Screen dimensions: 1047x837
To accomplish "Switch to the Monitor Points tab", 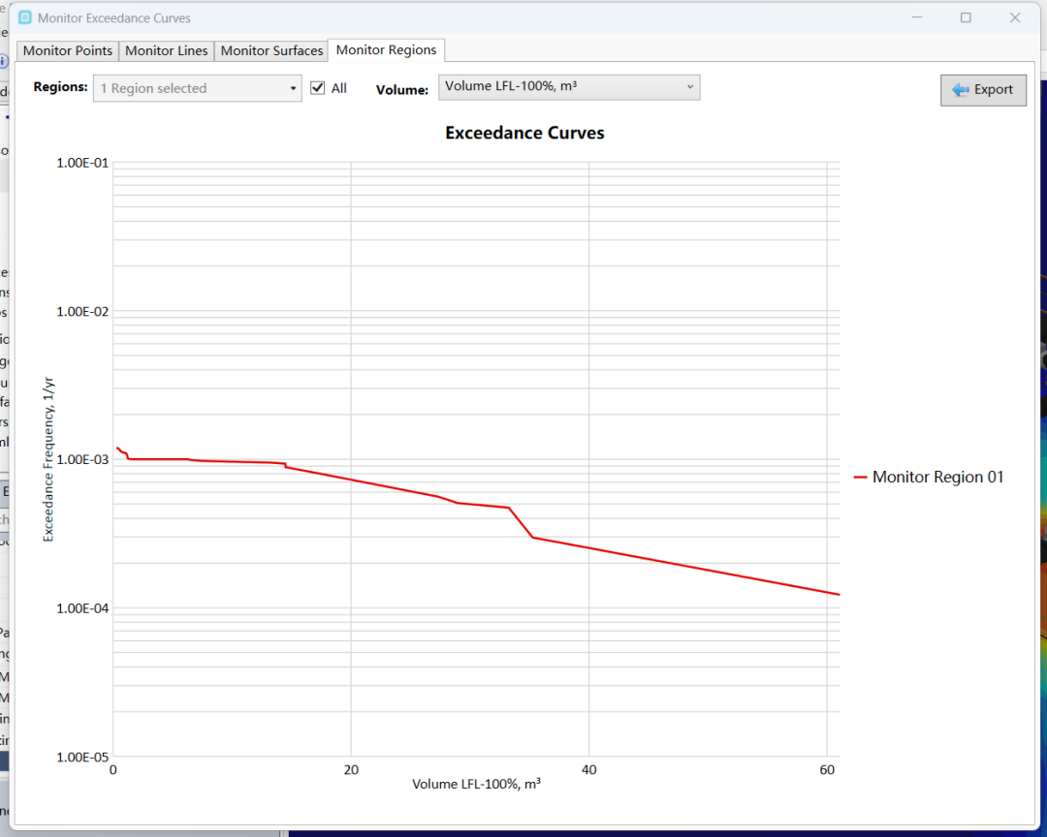I will (x=68, y=50).
